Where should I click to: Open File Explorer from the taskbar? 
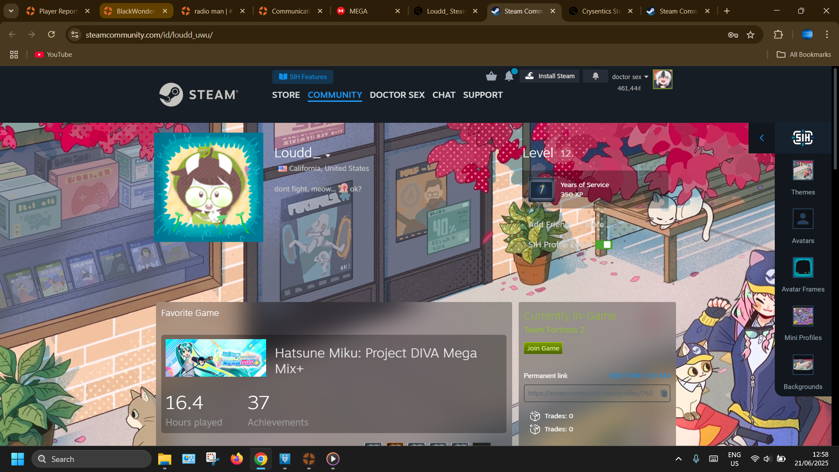[165, 459]
